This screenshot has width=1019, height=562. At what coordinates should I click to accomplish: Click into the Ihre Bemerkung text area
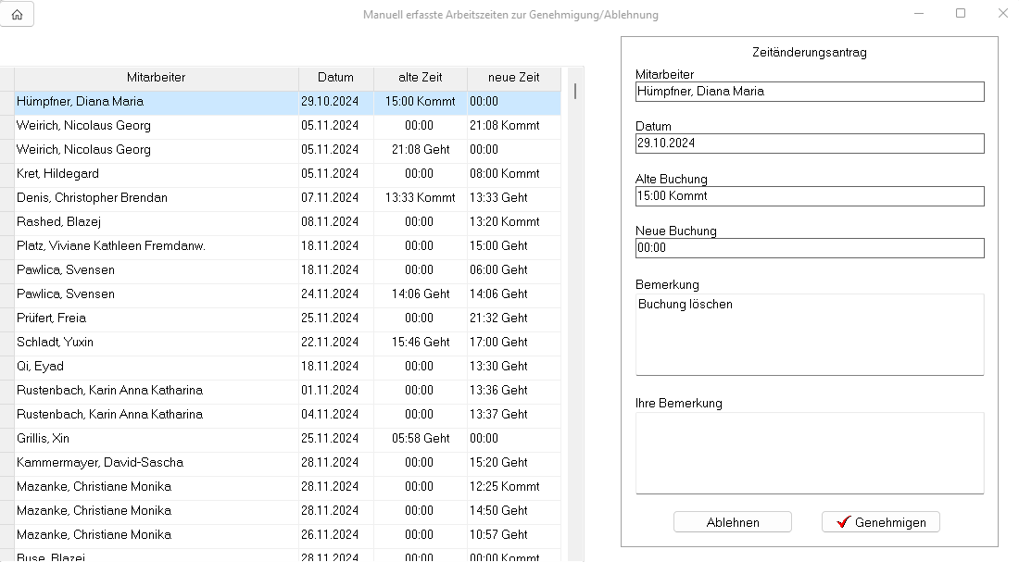[809, 453]
